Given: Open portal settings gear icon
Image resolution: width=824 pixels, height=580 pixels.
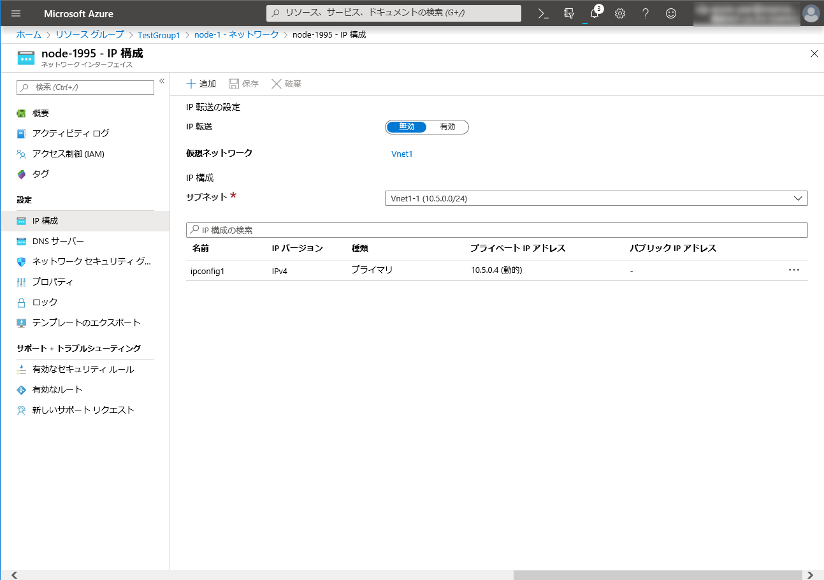Looking at the screenshot, I should click(x=619, y=13).
